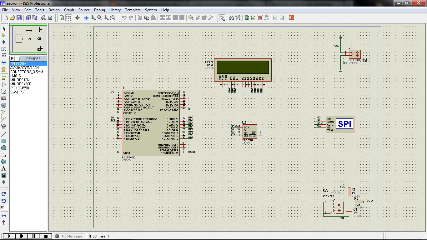This screenshot has width=427, height=240.
Task: Click the P button to pick devices
Action: coord(12,58)
